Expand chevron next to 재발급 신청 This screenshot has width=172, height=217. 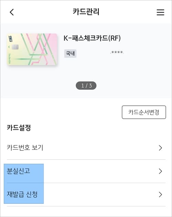(161, 194)
